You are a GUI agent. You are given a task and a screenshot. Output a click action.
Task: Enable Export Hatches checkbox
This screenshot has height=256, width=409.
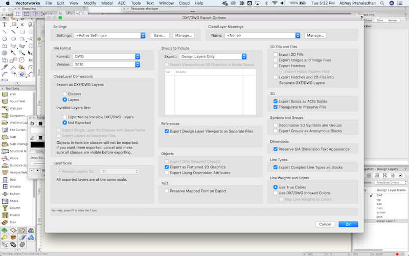[276, 66]
